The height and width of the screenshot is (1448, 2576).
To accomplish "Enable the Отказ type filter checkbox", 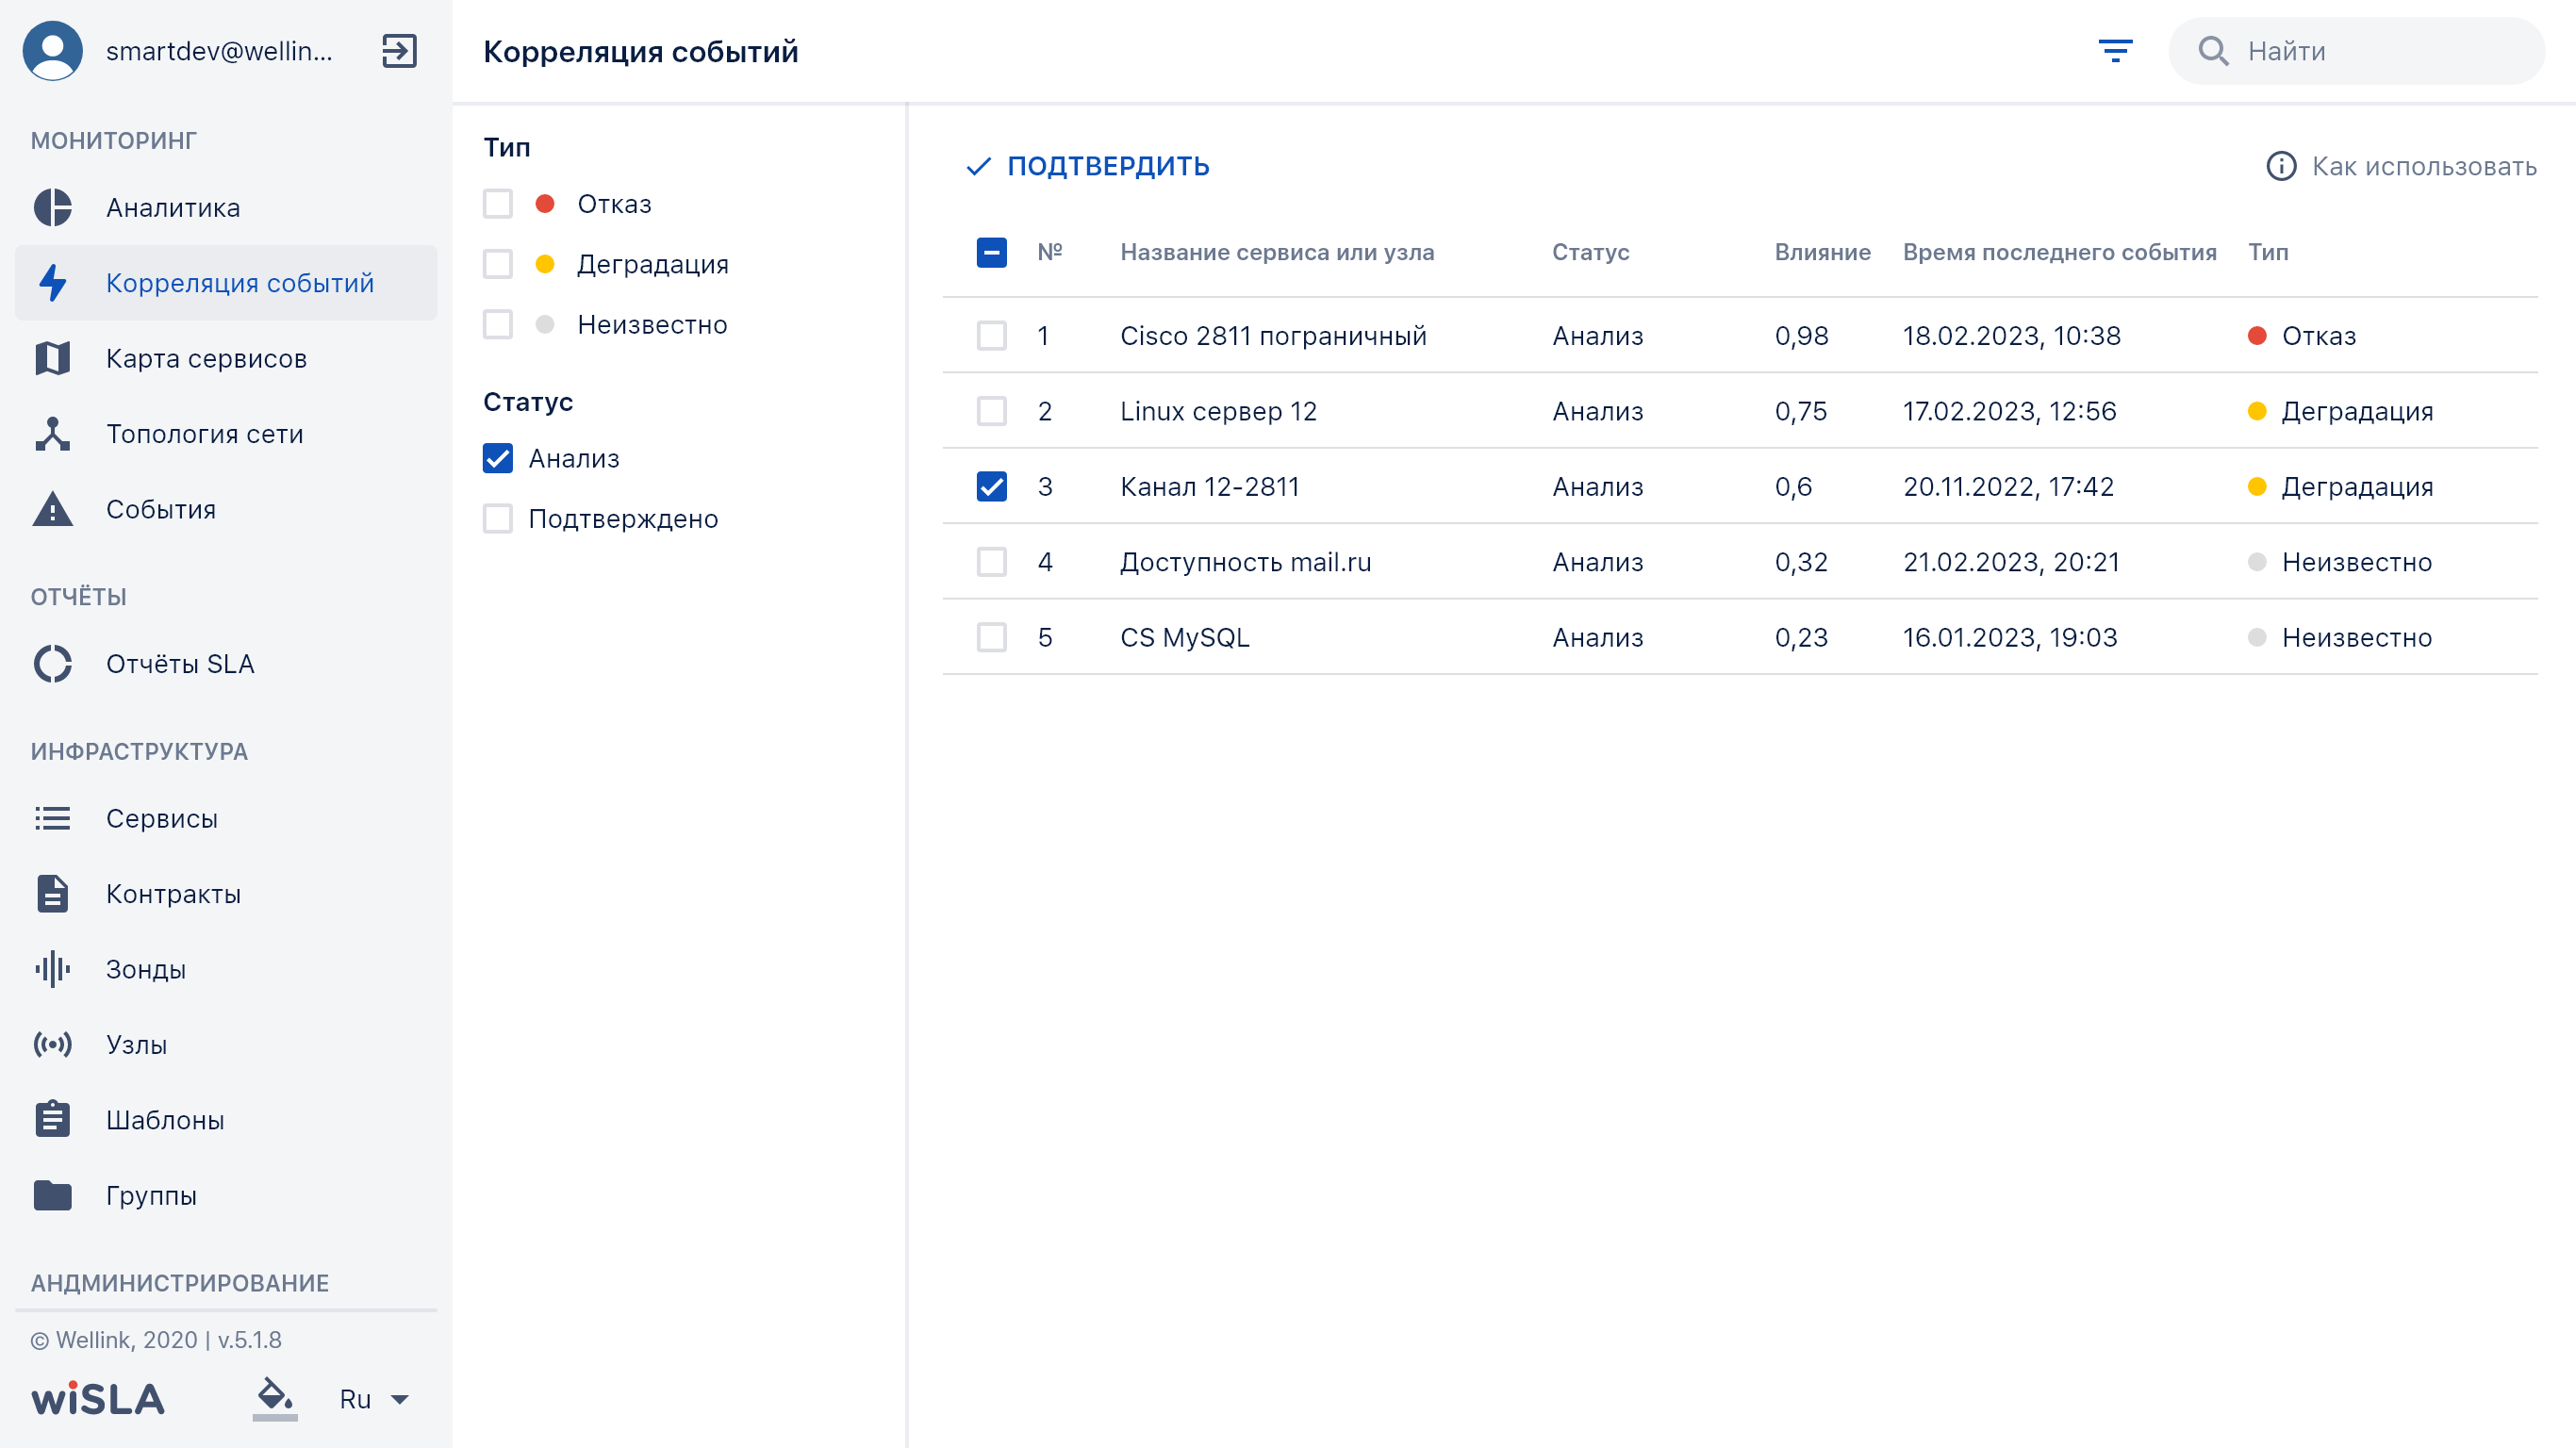I will tap(498, 204).
